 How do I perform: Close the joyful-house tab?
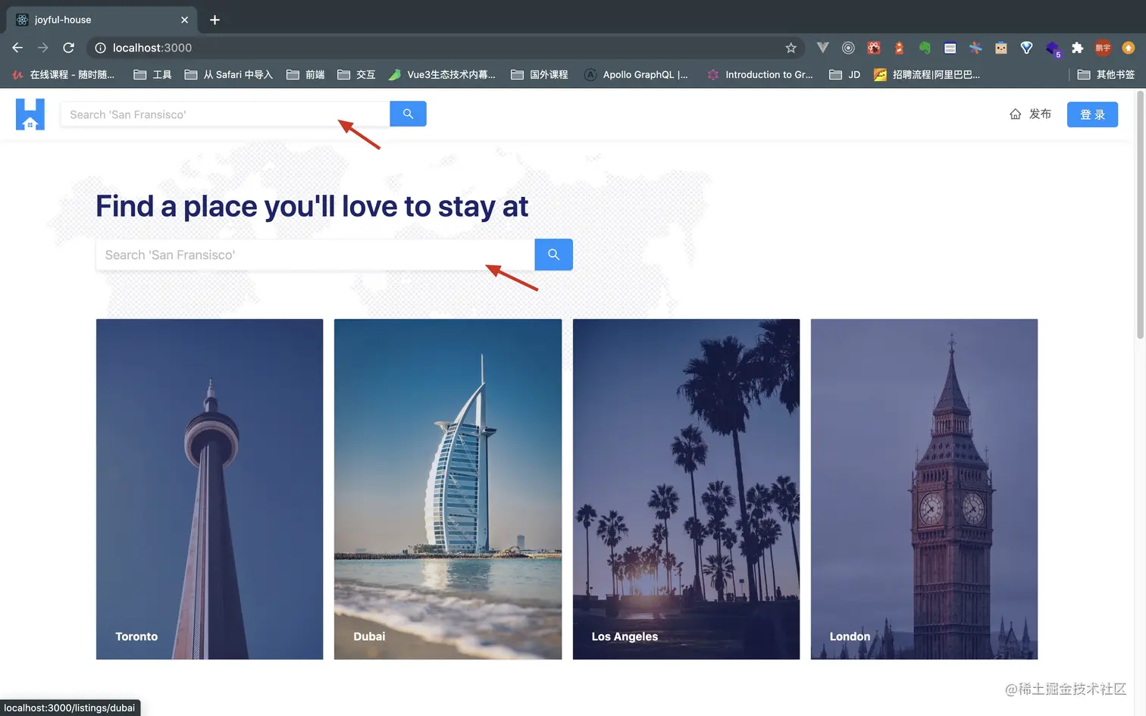pyautogui.click(x=184, y=20)
